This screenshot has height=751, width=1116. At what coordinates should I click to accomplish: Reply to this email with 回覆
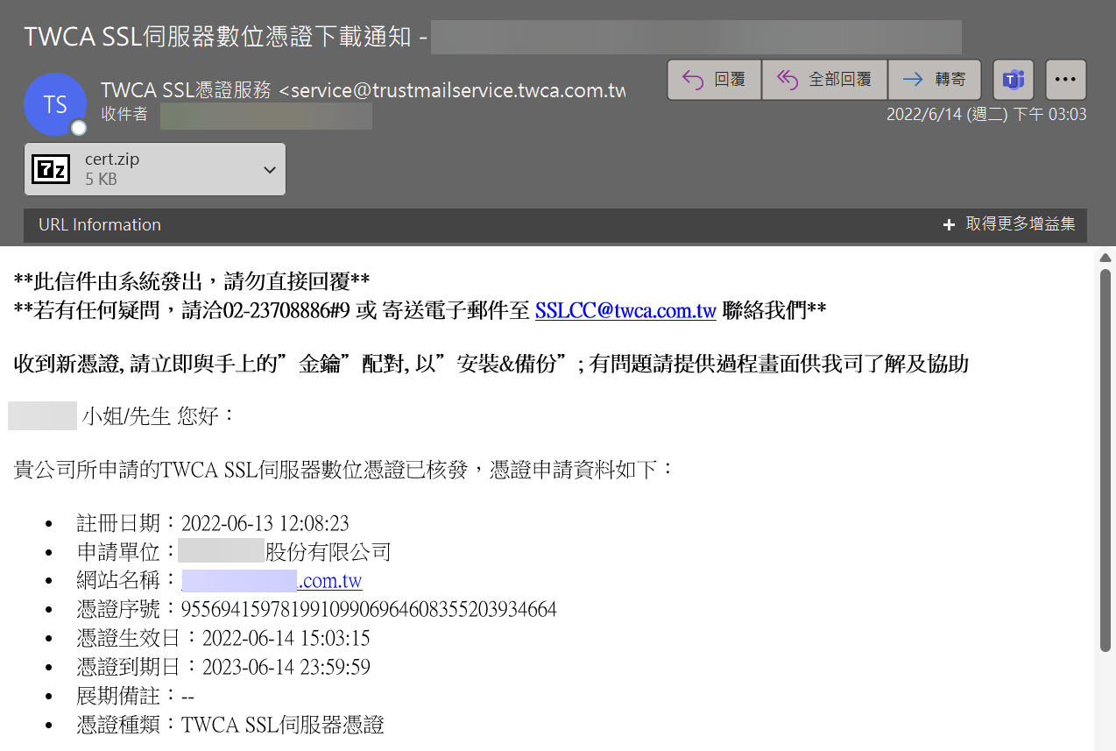coord(714,80)
